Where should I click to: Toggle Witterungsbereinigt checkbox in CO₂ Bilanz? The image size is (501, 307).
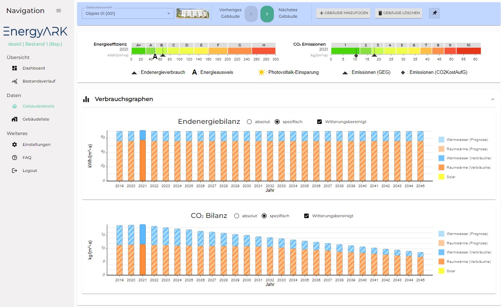(306, 216)
